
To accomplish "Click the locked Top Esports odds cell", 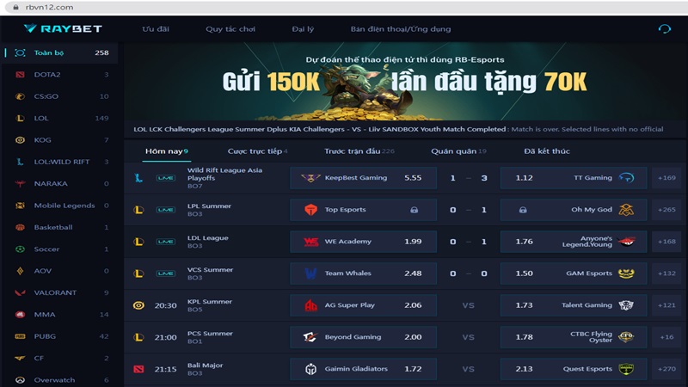I will [x=363, y=210].
